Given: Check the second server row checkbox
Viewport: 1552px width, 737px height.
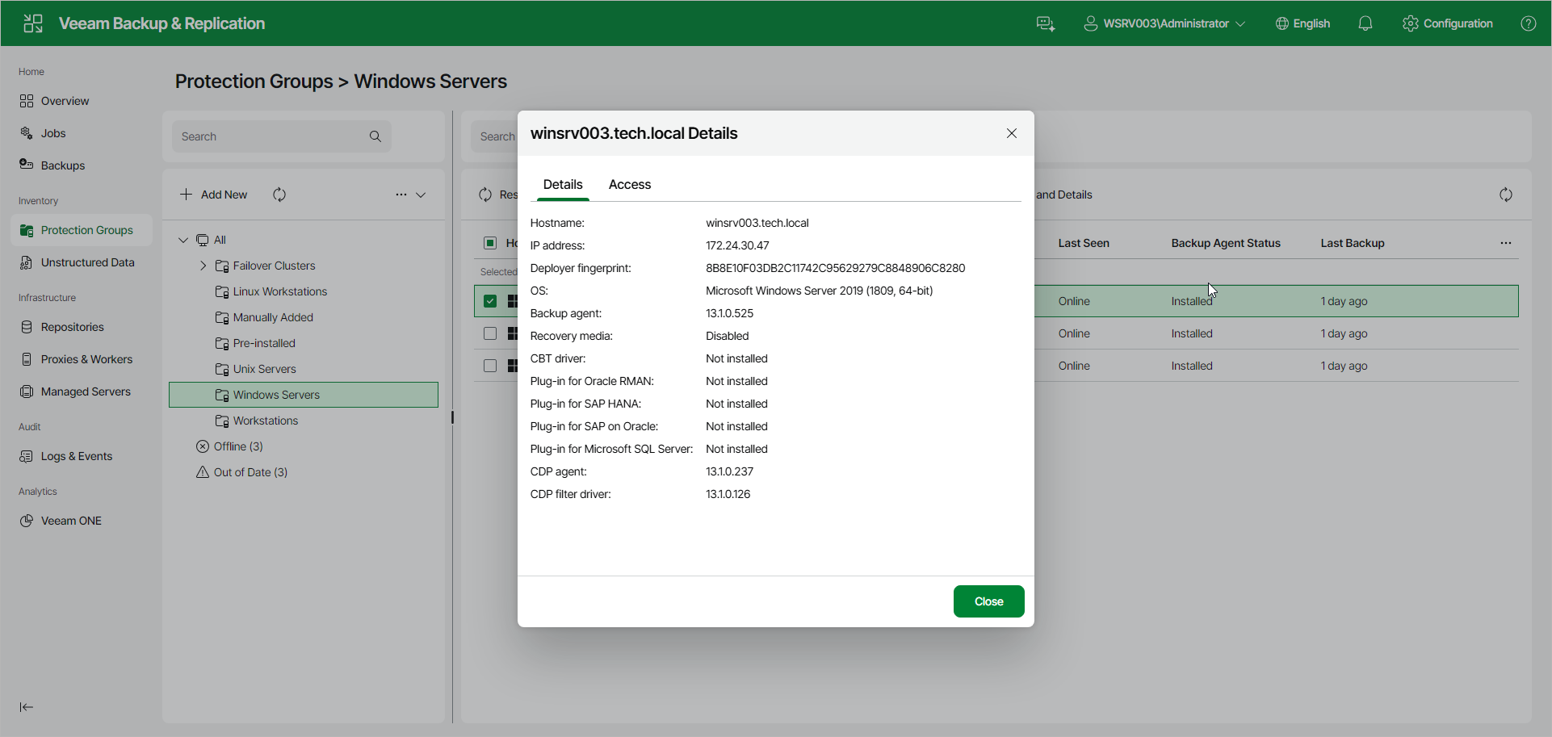Looking at the screenshot, I should click(490, 333).
